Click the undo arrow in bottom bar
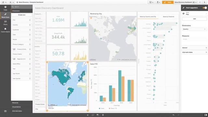Image resolution: width=208 pixels, height=117 pixels. tap(173, 115)
